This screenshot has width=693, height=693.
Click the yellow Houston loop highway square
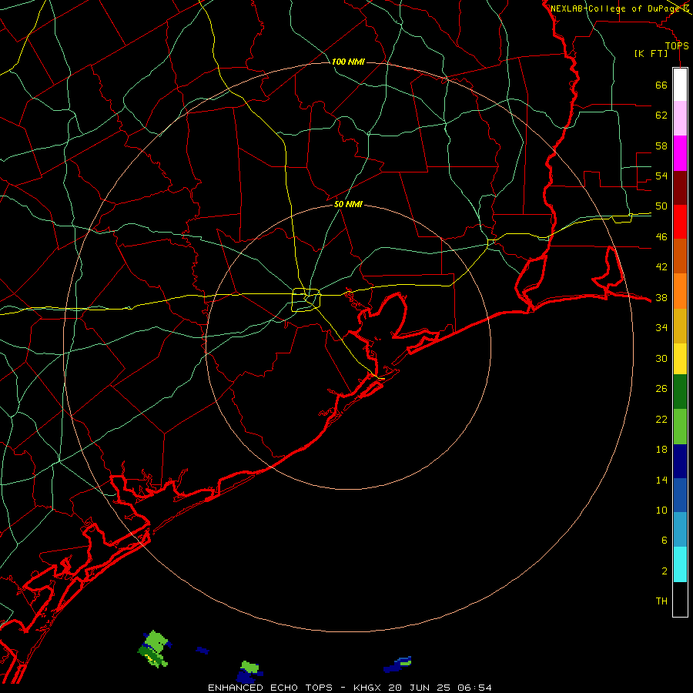[306, 300]
